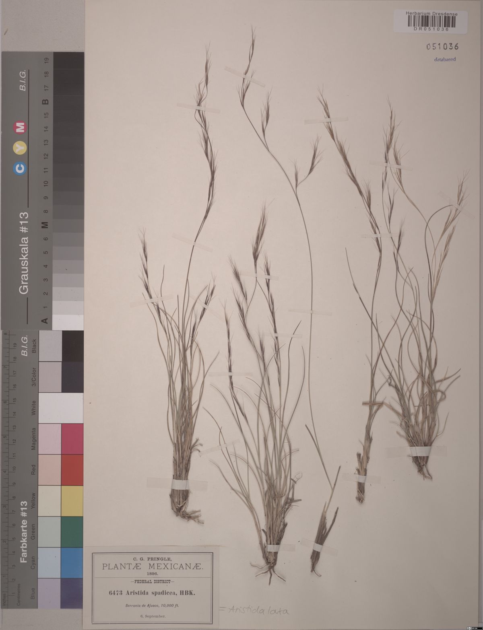
Task: Choose the saturated cyan color patch
Action: 72,562
